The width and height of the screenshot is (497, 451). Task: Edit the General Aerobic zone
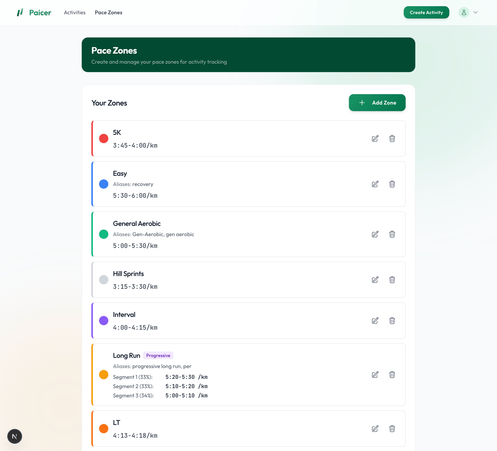click(375, 234)
